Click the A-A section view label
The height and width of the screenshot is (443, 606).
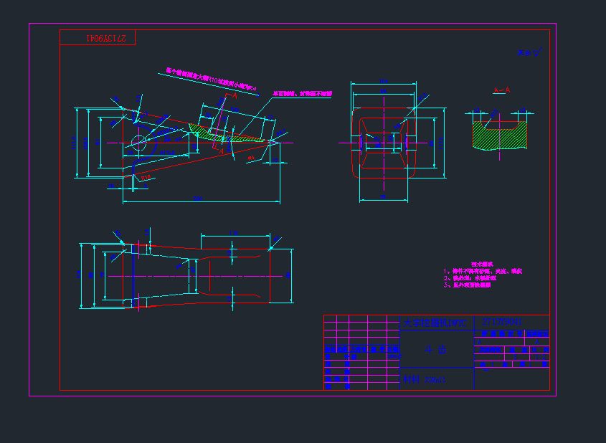(501, 90)
